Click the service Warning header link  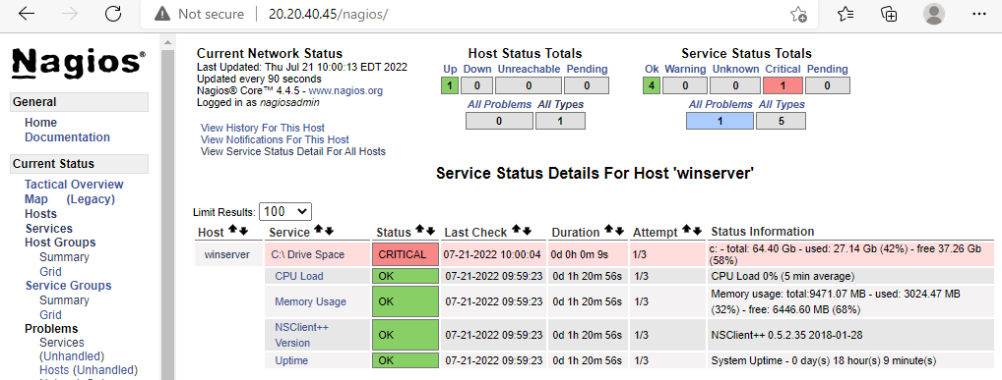[685, 69]
